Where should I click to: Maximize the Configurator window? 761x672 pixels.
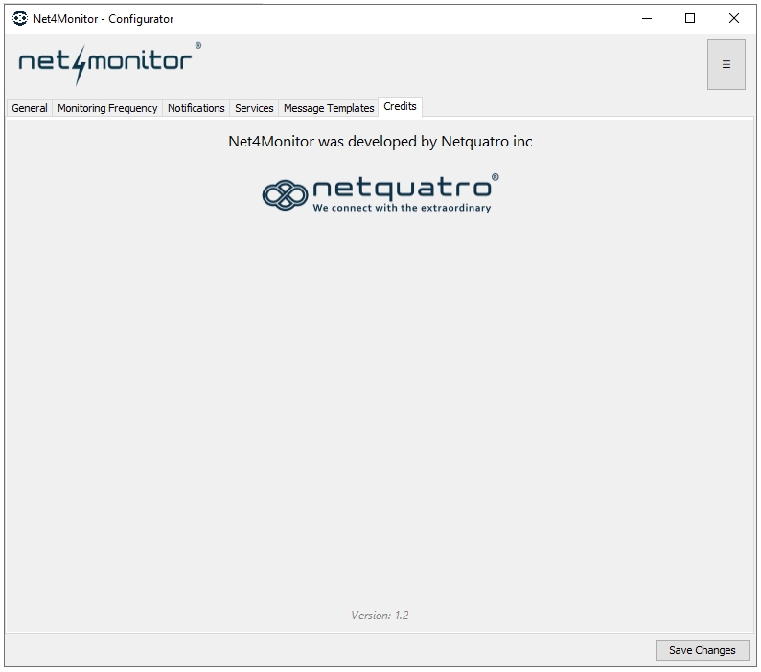[690, 19]
